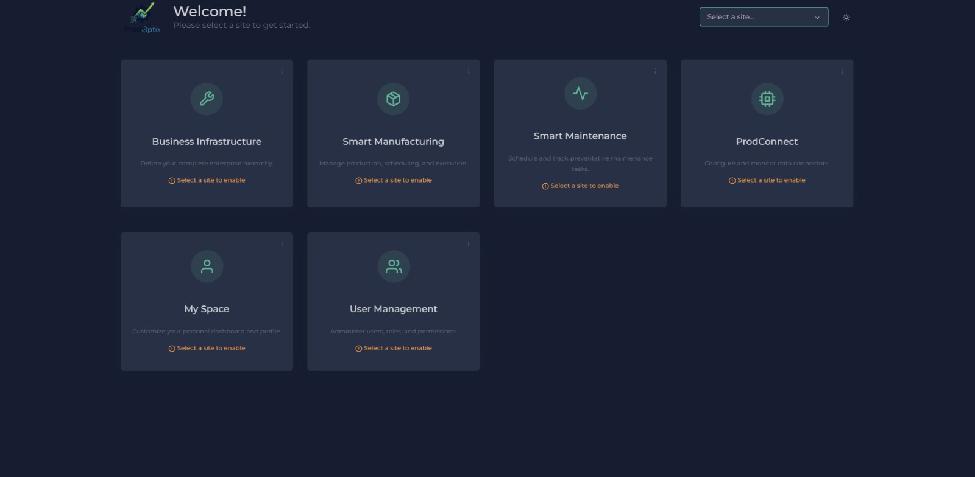Click the ProdConnect chip icon
The width and height of the screenshot is (975, 477).
click(767, 99)
